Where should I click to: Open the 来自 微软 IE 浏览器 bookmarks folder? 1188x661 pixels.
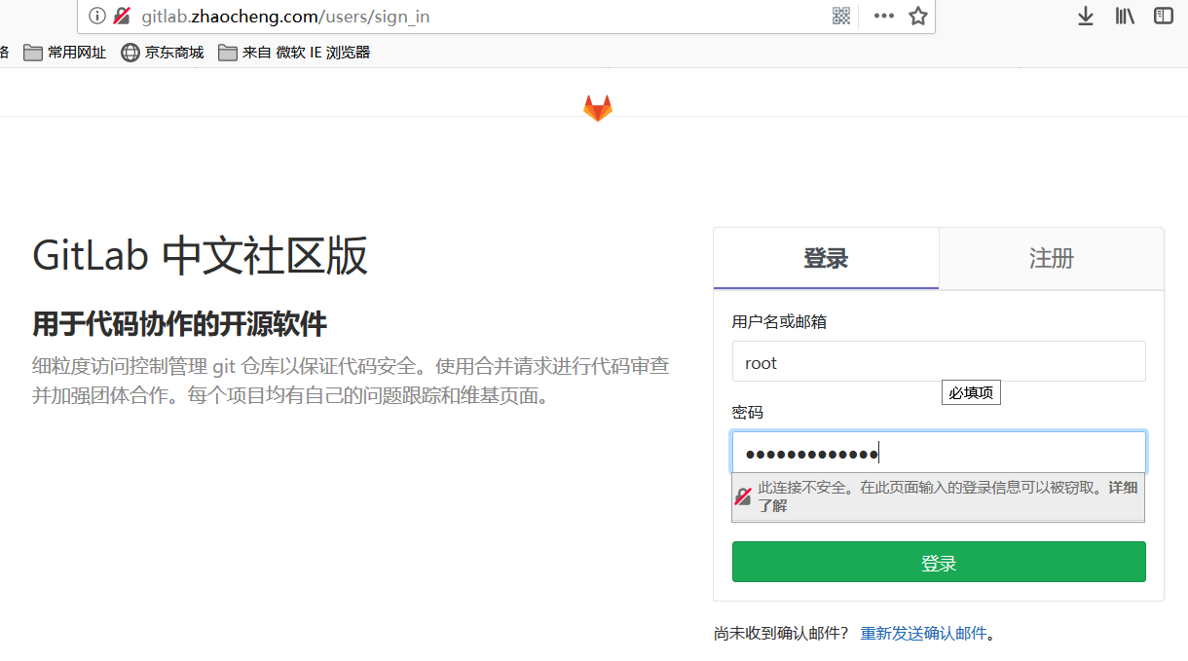click(x=295, y=53)
